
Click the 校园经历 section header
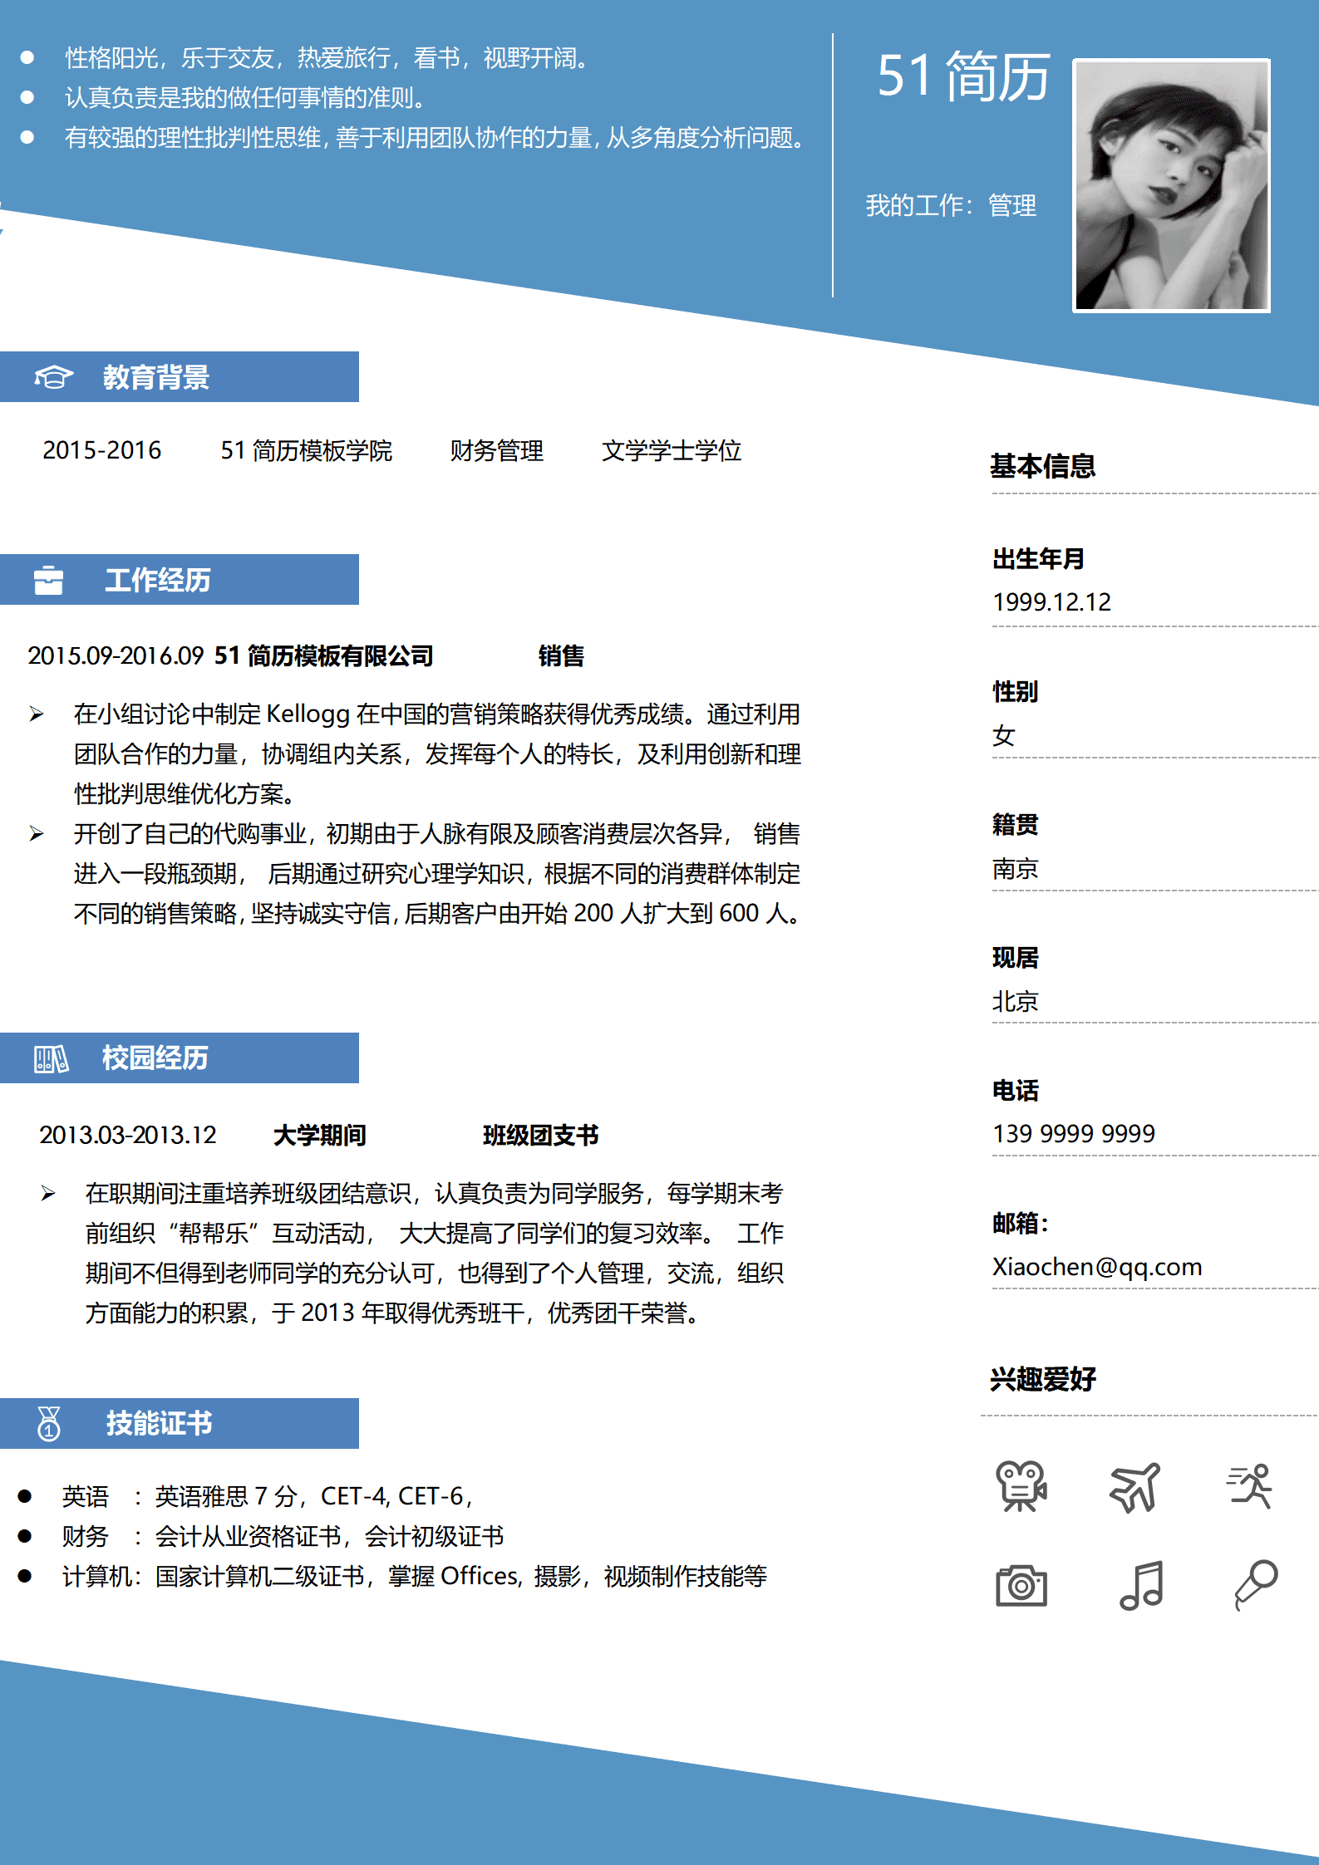tap(180, 1058)
